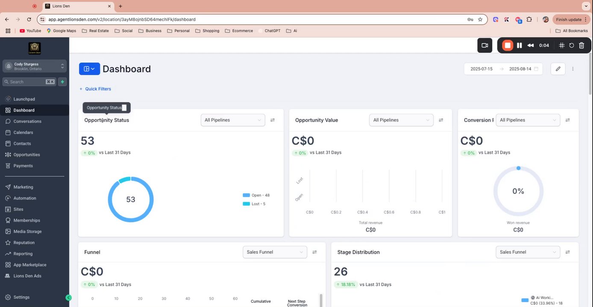This screenshot has width=593, height=307.
Task: Click the Lost legend color swatch
Action: click(x=246, y=204)
